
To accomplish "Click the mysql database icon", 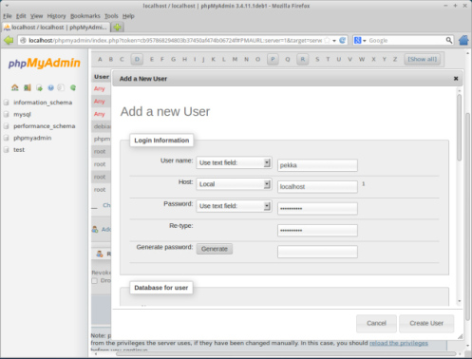I will (x=6, y=114).
